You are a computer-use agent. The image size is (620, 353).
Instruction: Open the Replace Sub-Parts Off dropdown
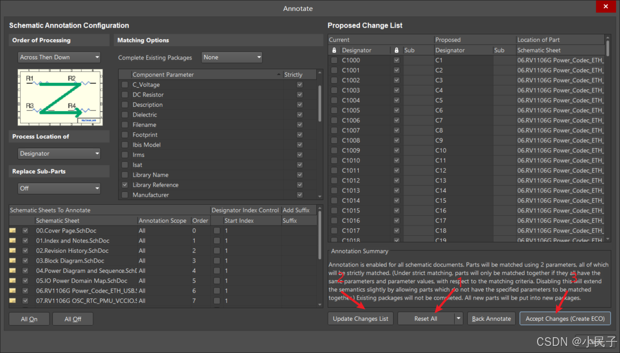pos(59,188)
